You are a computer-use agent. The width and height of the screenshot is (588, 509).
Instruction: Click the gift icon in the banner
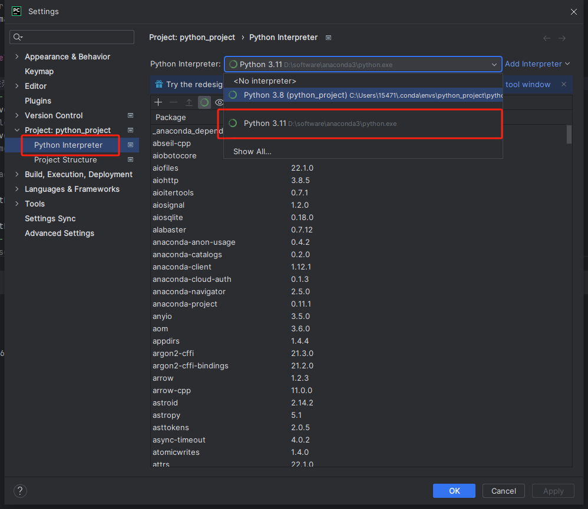point(158,84)
